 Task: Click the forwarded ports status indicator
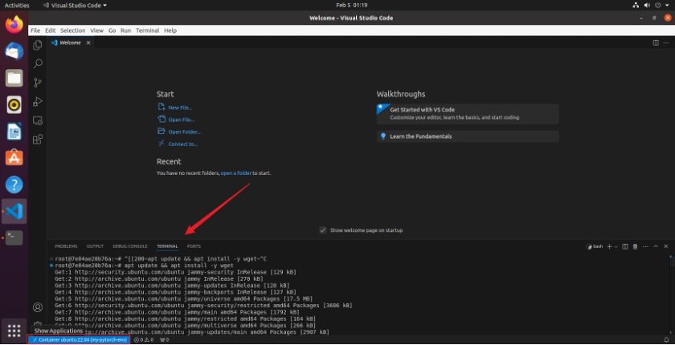tap(165, 340)
